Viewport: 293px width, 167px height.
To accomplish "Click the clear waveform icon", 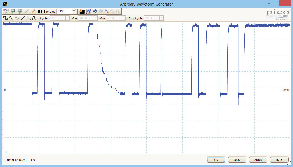I will pyautogui.click(x=82, y=11).
